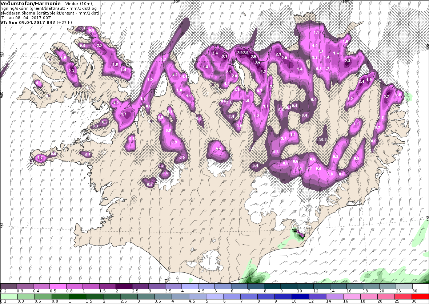Click the 1.9 value label in the east
This screenshot has height=304, width=429.
(369, 80)
